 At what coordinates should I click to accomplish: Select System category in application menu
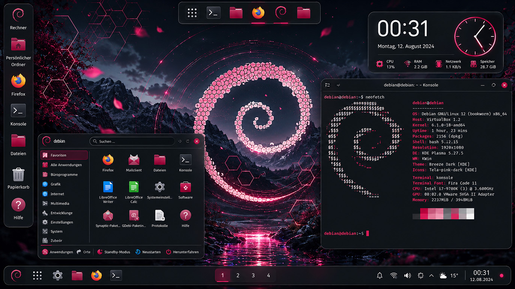64,232
